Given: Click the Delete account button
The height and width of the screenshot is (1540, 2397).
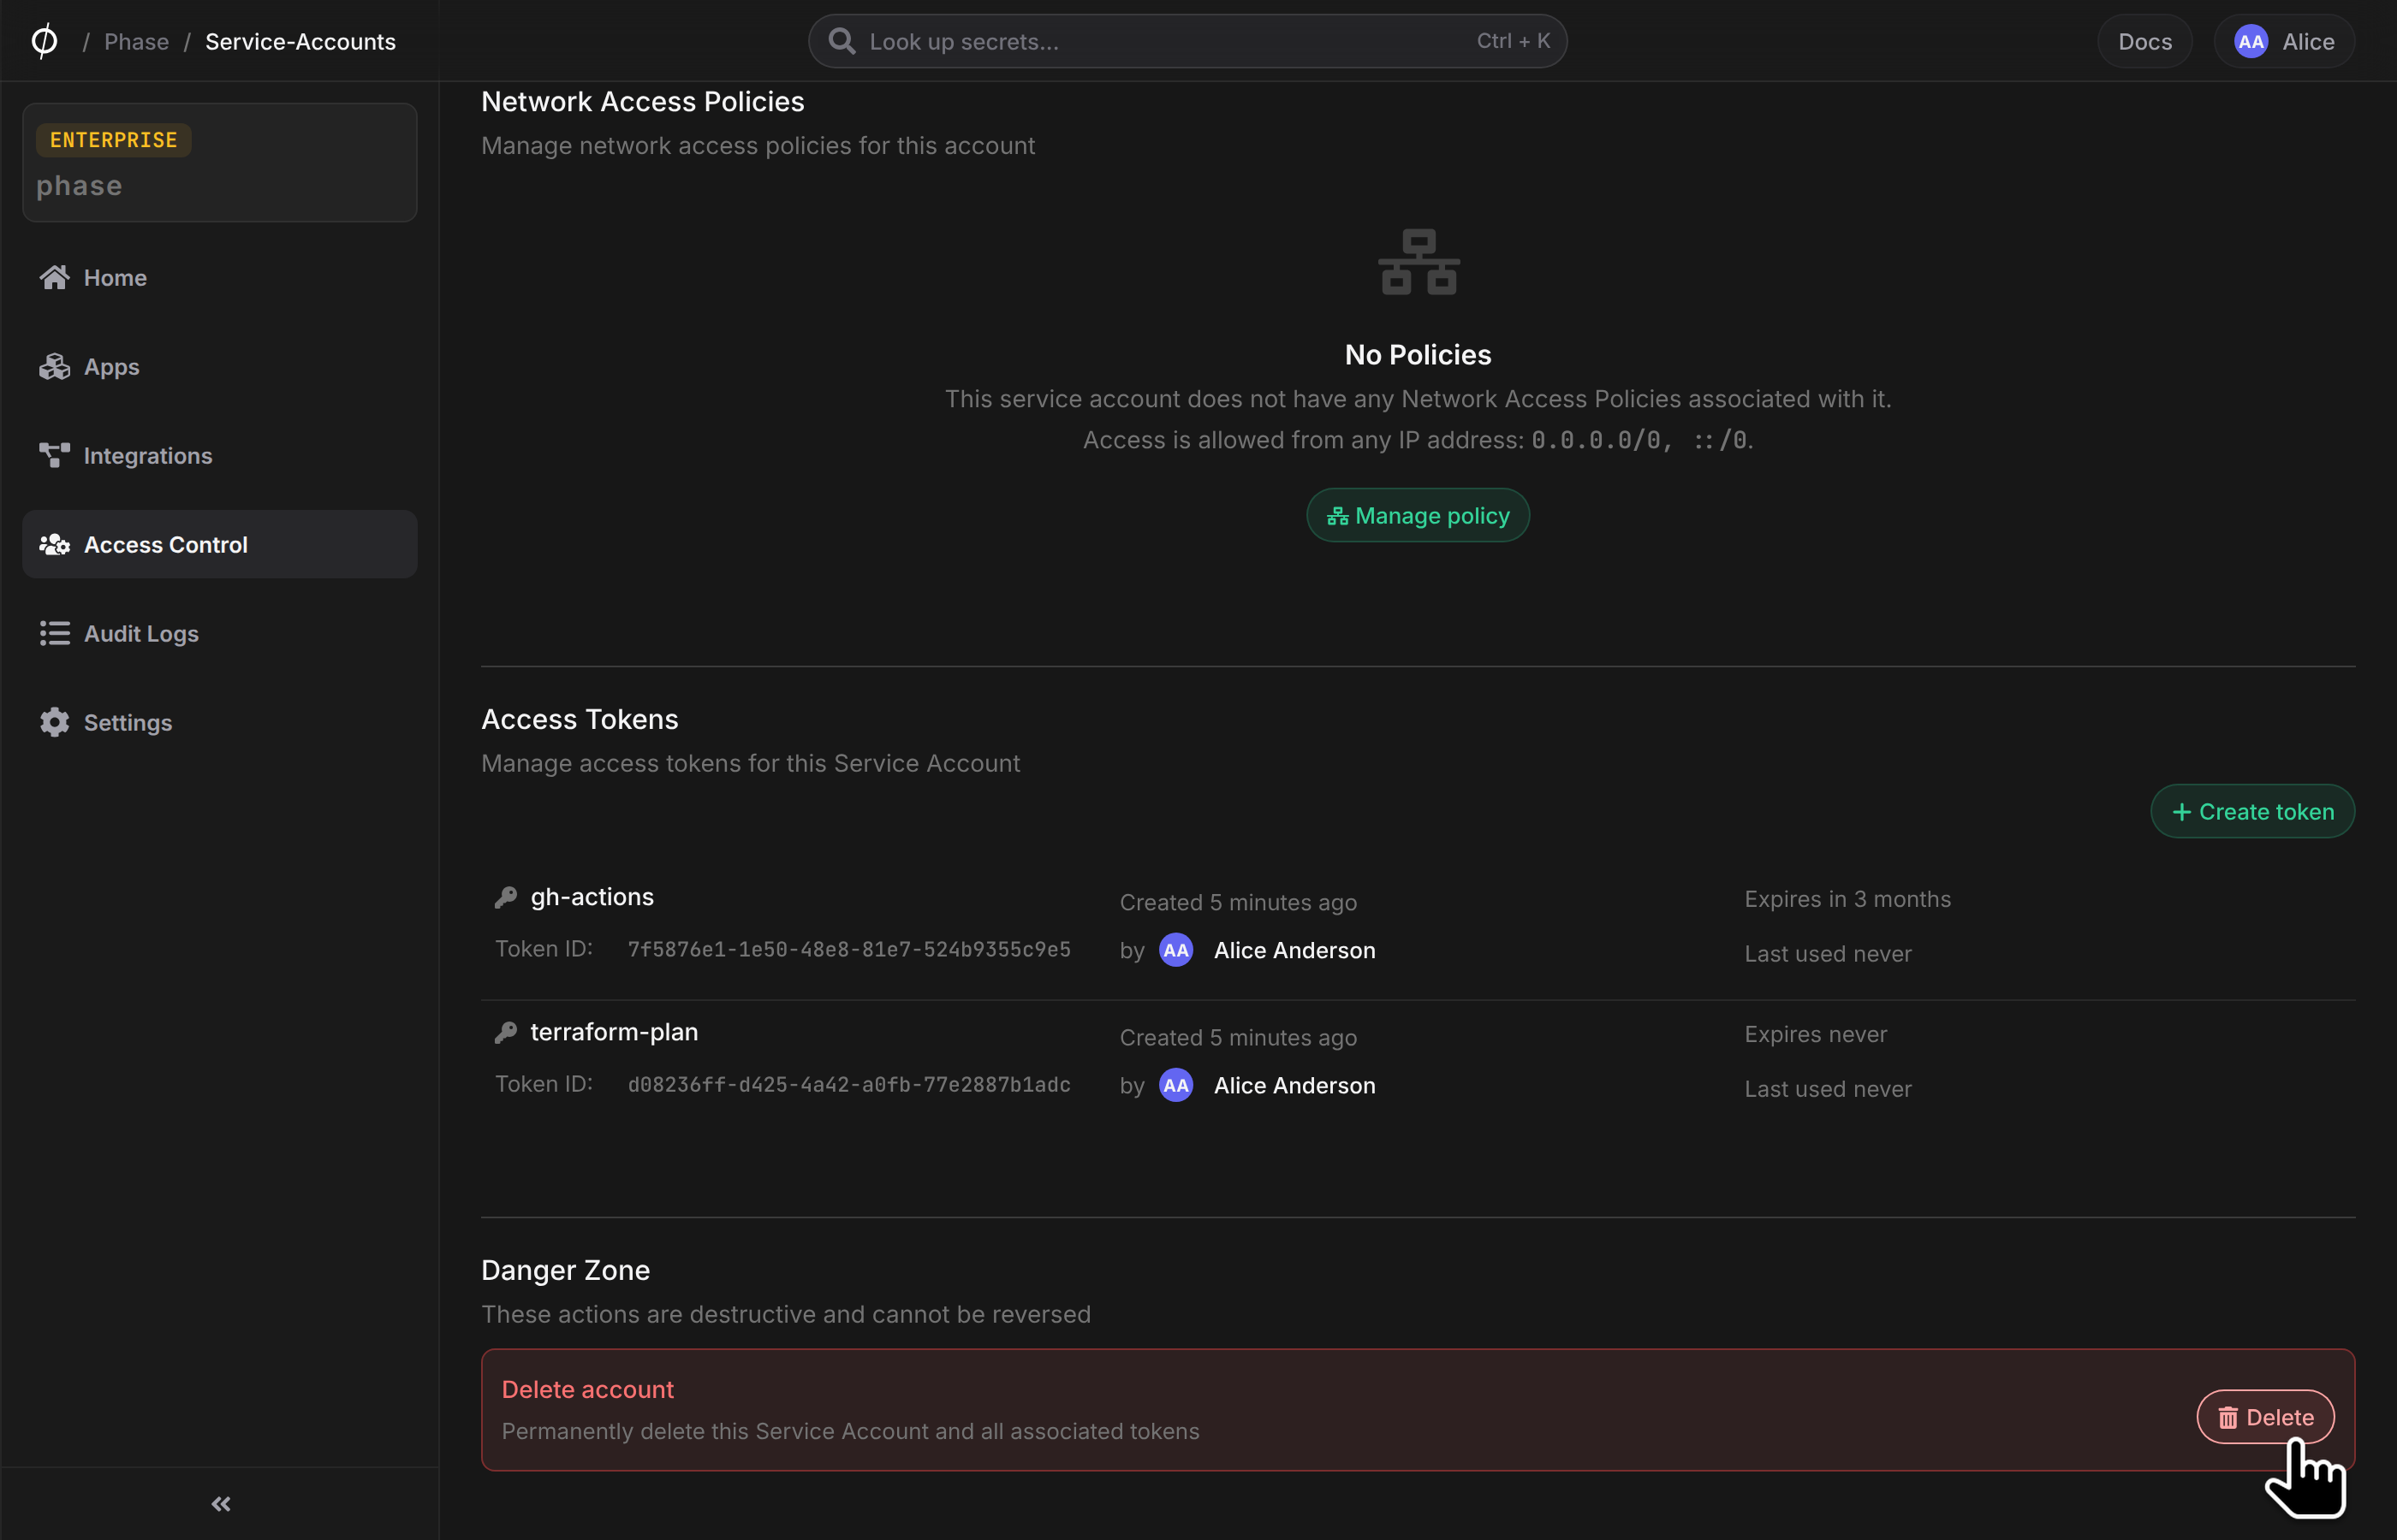Looking at the screenshot, I should (x=2265, y=1416).
